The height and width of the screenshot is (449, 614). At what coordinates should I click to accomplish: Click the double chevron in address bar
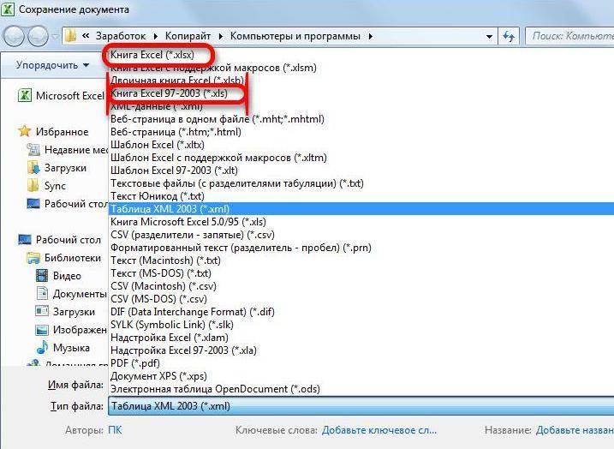pyautogui.click(x=86, y=36)
